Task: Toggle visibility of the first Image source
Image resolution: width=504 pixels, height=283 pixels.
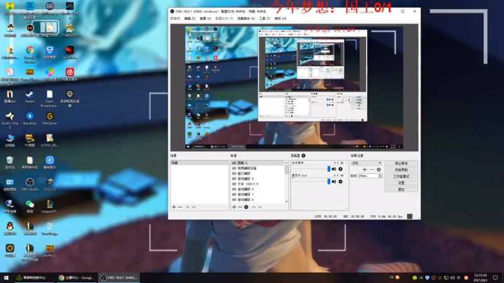Action: click(234, 163)
